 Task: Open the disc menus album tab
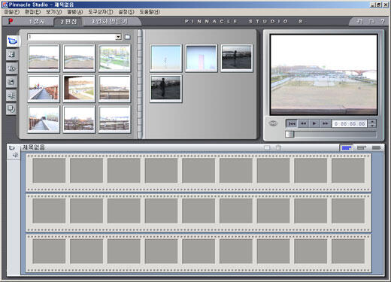(11, 109)
